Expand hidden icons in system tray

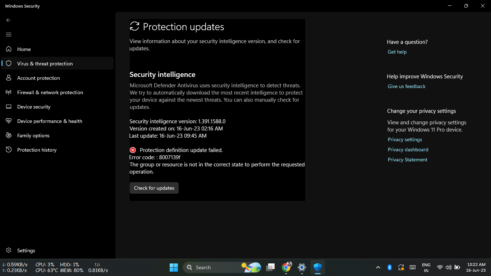(378, 267)
